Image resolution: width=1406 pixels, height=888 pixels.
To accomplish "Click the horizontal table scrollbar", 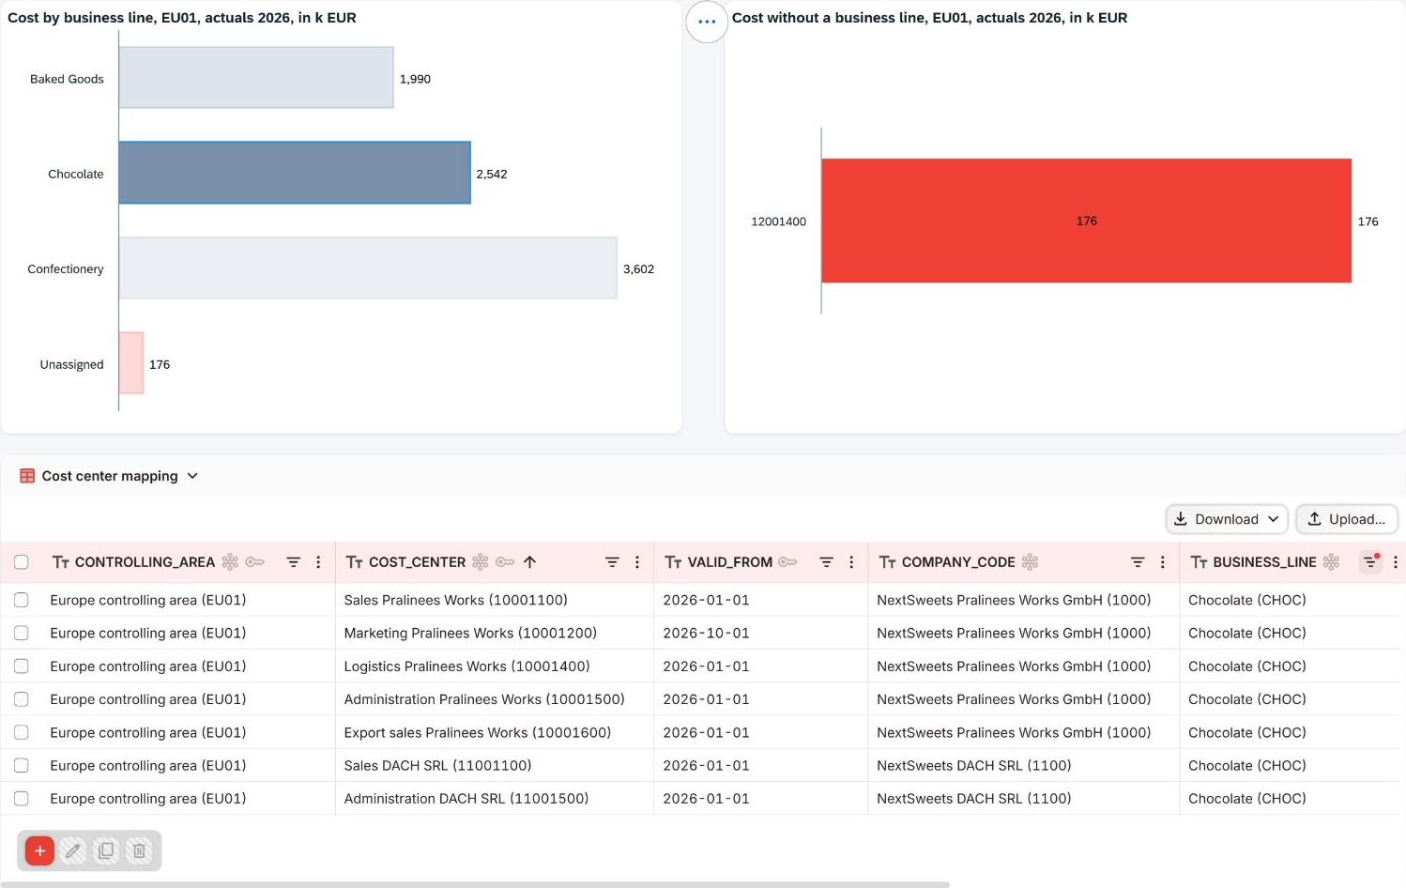I will (475, 884).
